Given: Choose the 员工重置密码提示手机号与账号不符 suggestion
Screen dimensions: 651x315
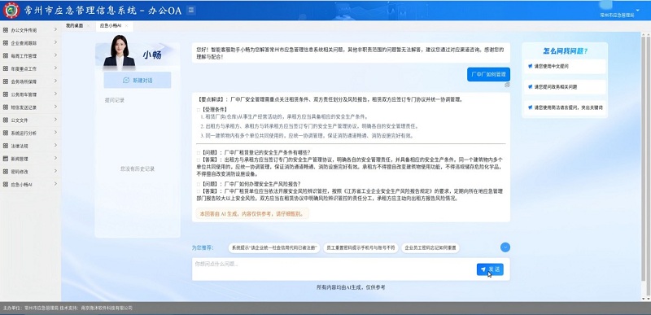Looking at the screenshot, I should pyautogui.click(x=360, y=247).
